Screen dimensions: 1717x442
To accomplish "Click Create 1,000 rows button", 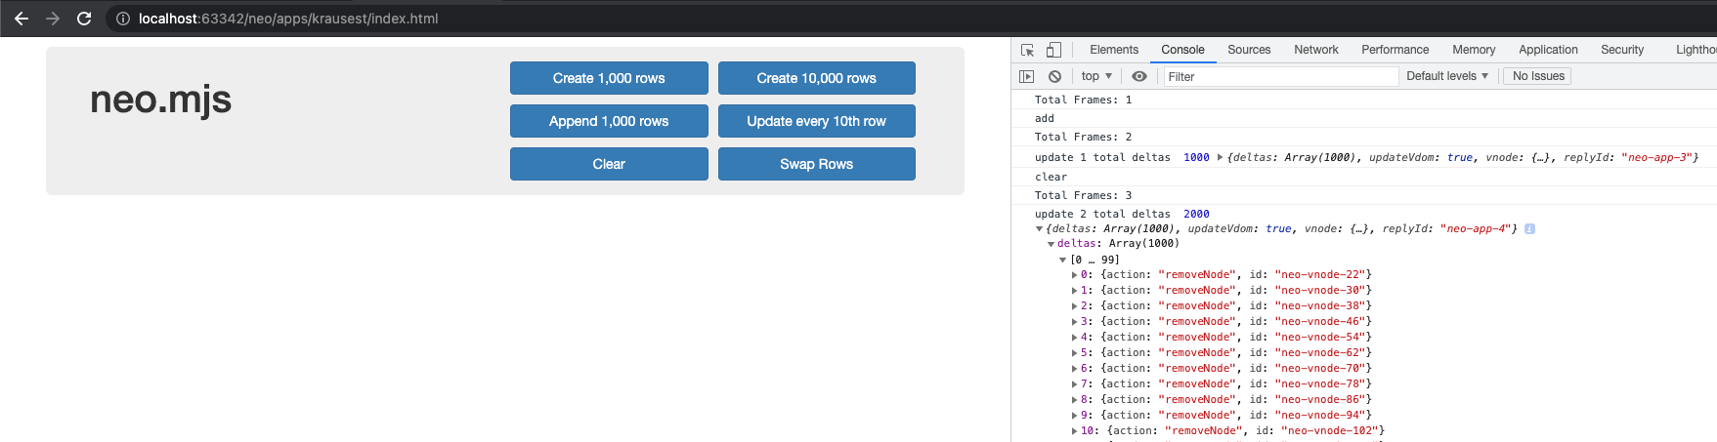I will click(609, 78).
